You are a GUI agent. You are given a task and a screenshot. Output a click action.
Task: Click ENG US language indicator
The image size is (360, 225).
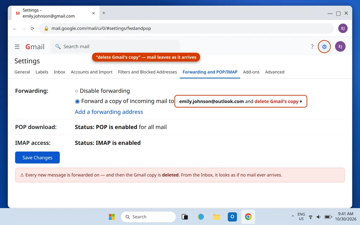(x=301, y=217)
